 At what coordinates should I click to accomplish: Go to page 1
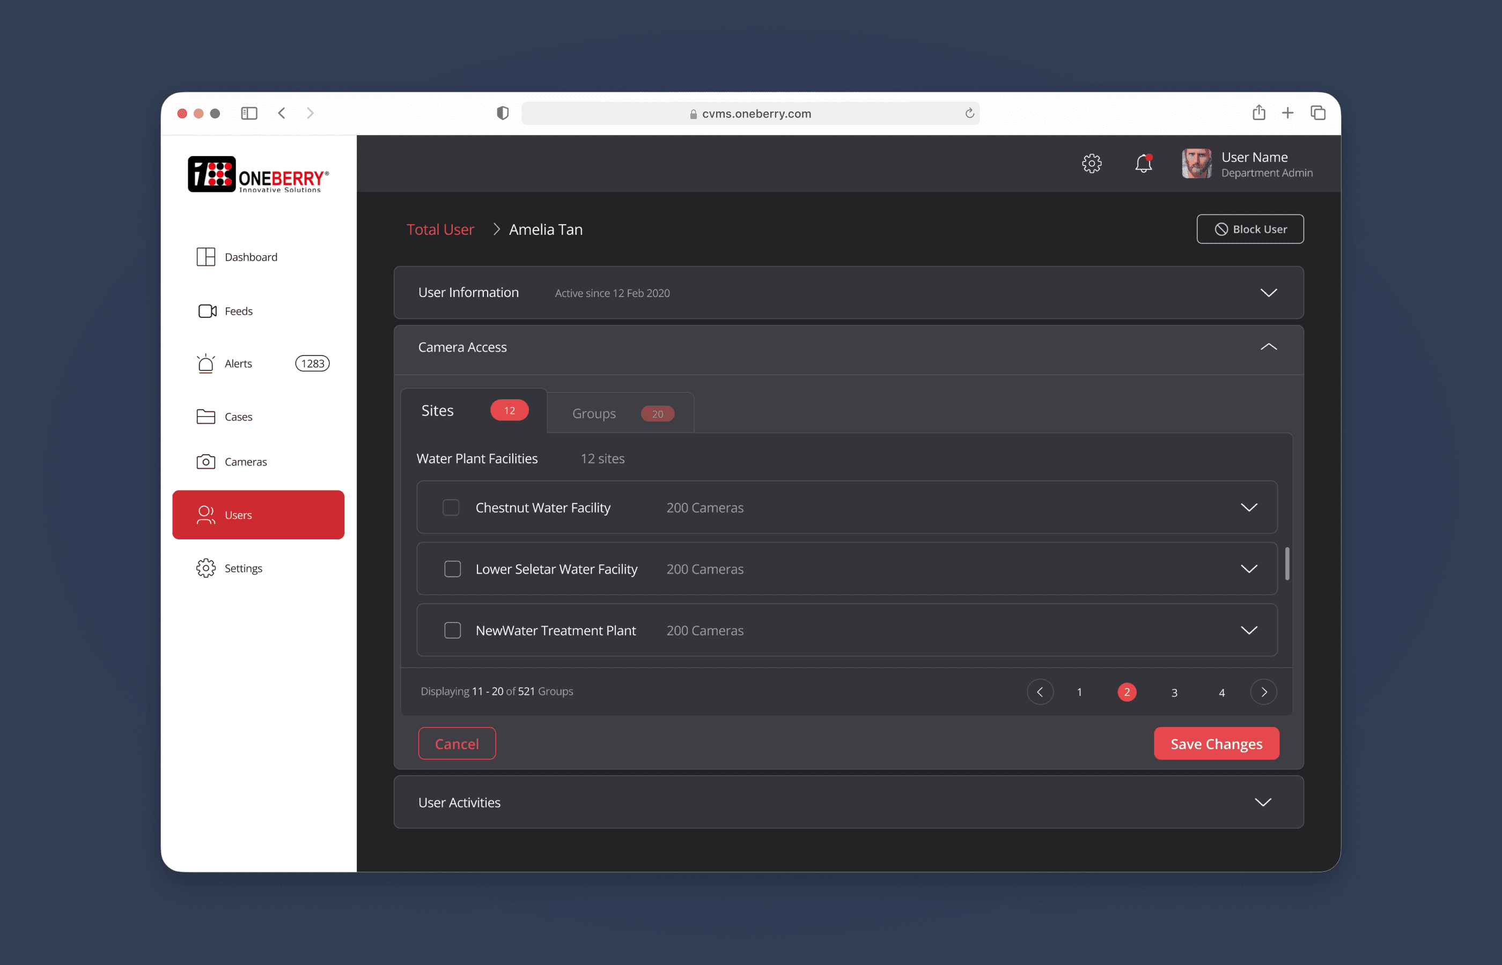click(1079, 693)
